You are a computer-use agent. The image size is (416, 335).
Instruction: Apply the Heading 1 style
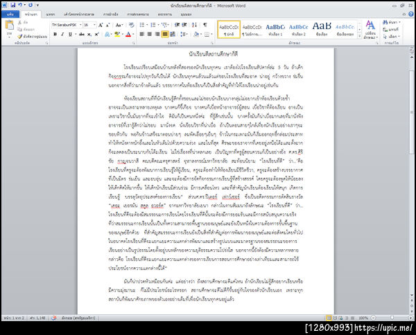coord(275,29)
